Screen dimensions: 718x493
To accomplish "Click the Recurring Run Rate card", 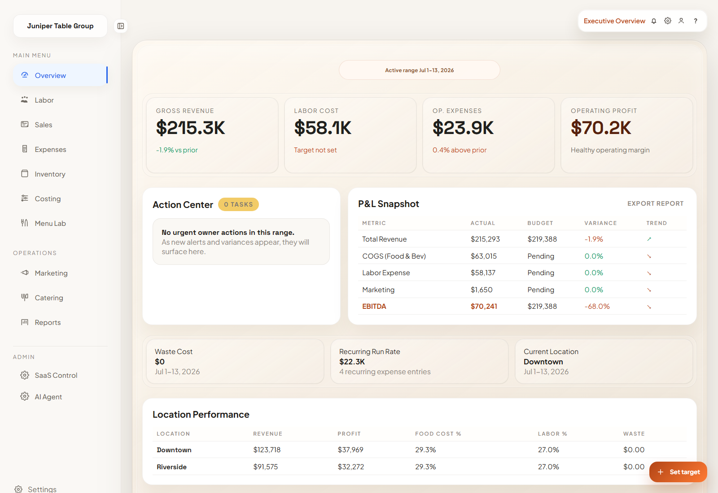I will coord(420,361).
